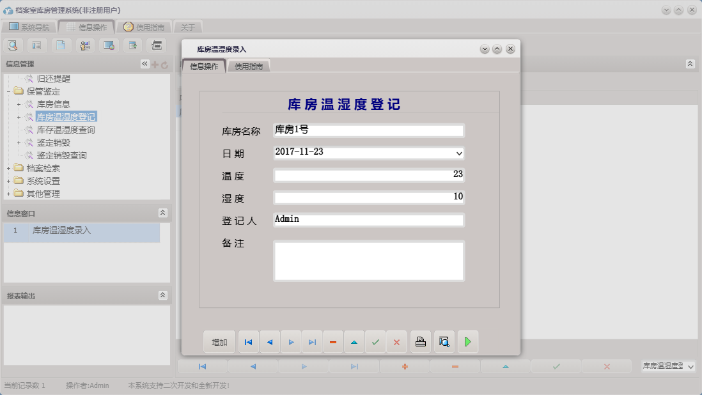702x395 pixels.
Task: Click the 备注 text area
Action: pos(368,261)
